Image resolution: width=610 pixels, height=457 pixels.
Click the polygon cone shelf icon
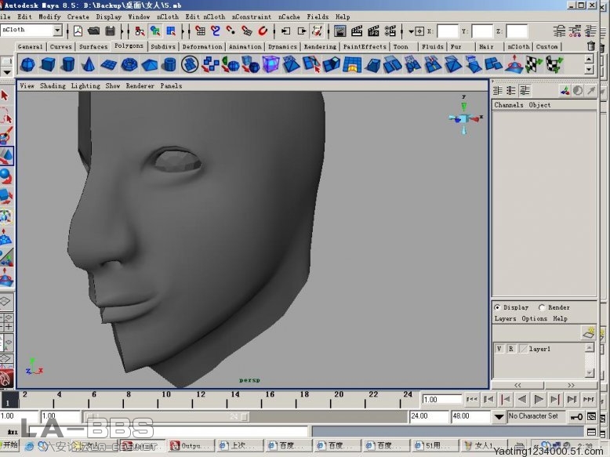point(89,64)
